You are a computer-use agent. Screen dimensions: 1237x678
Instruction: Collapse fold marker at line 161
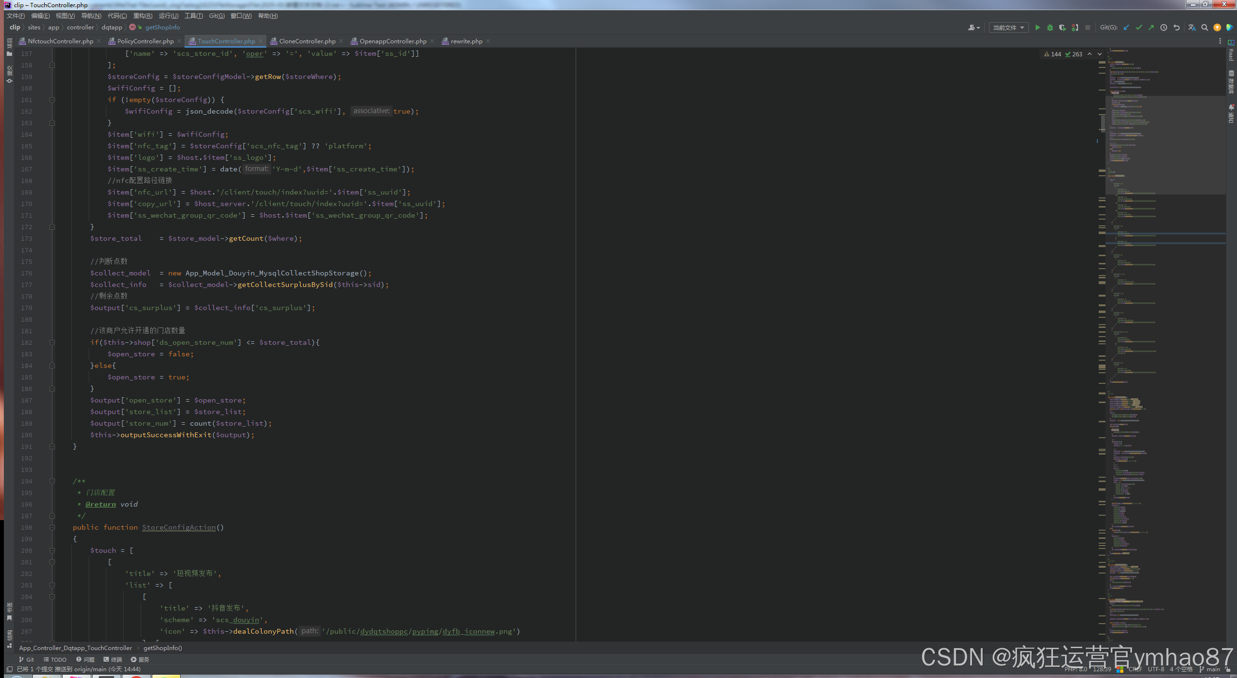tap(52, 100)
